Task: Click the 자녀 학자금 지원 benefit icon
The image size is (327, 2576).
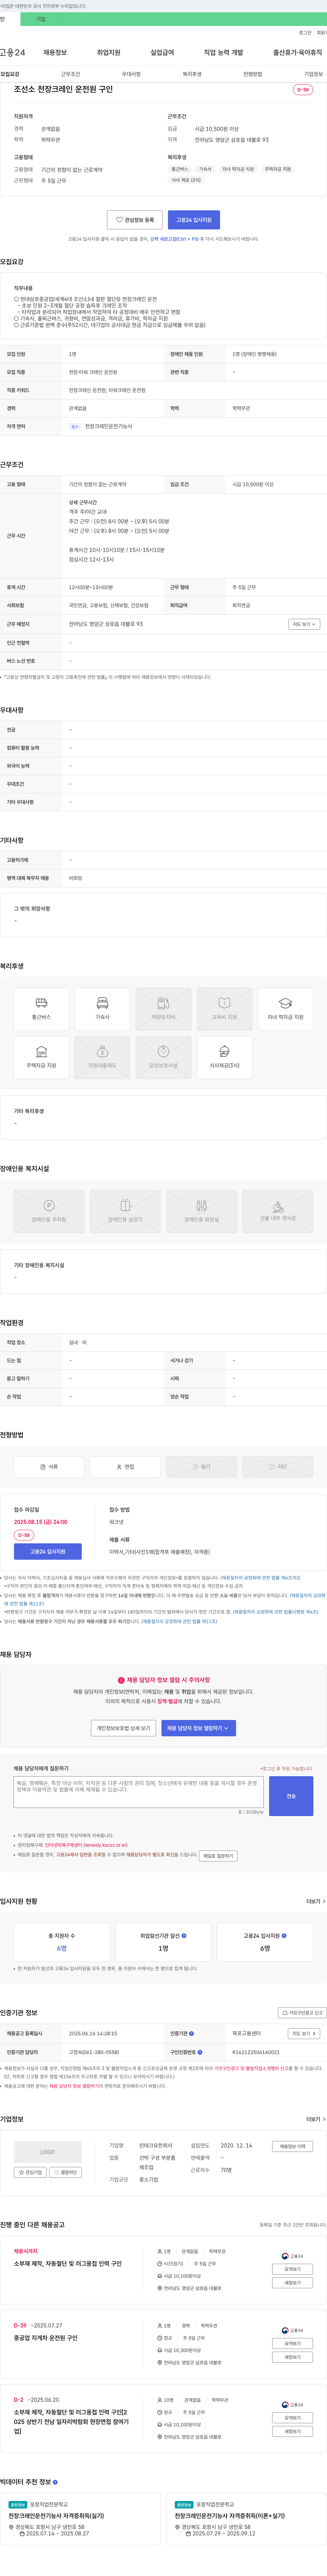Action: (285, 1009)
